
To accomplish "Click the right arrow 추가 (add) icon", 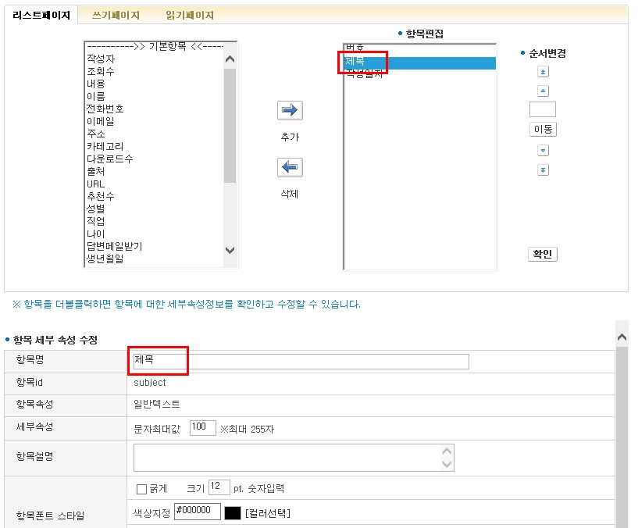I will pyautogui.click(x=290, y=110).
